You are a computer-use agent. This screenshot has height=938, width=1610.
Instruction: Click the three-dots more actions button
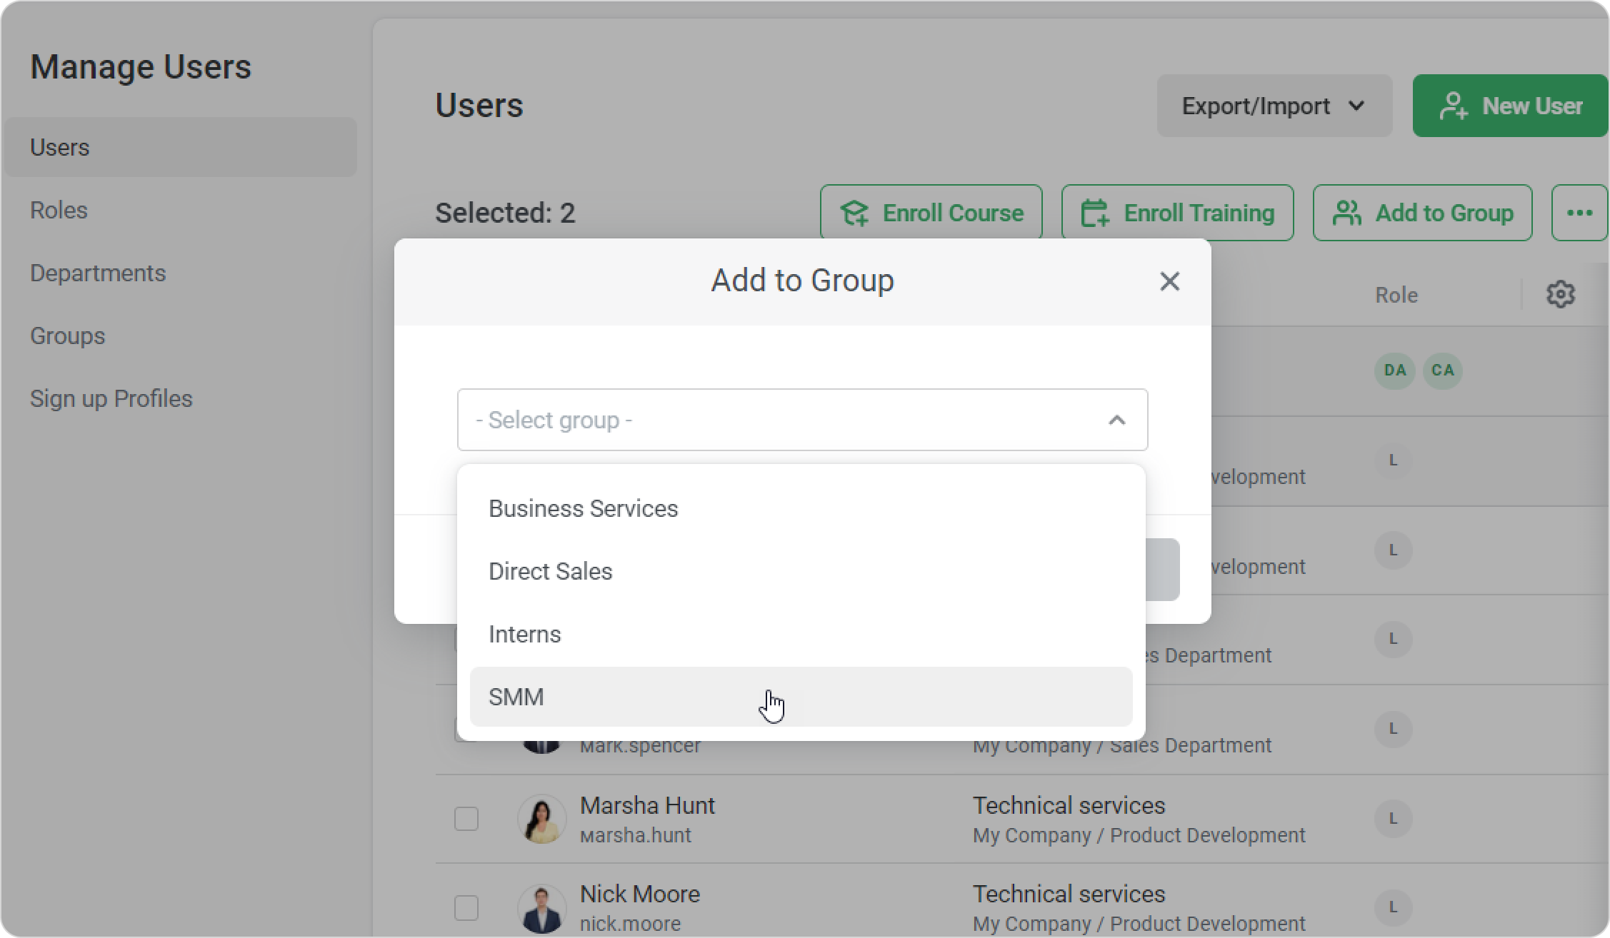tap(1579, 213)
